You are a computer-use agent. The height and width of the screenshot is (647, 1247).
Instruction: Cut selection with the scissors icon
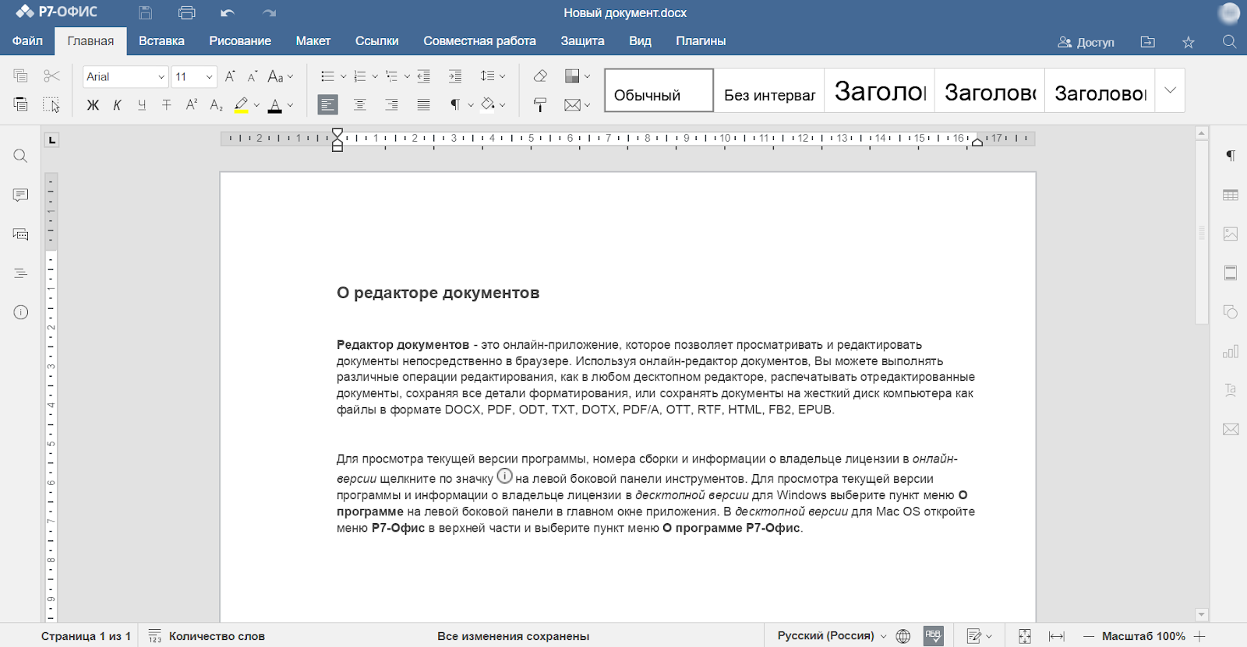pos(51,76)
